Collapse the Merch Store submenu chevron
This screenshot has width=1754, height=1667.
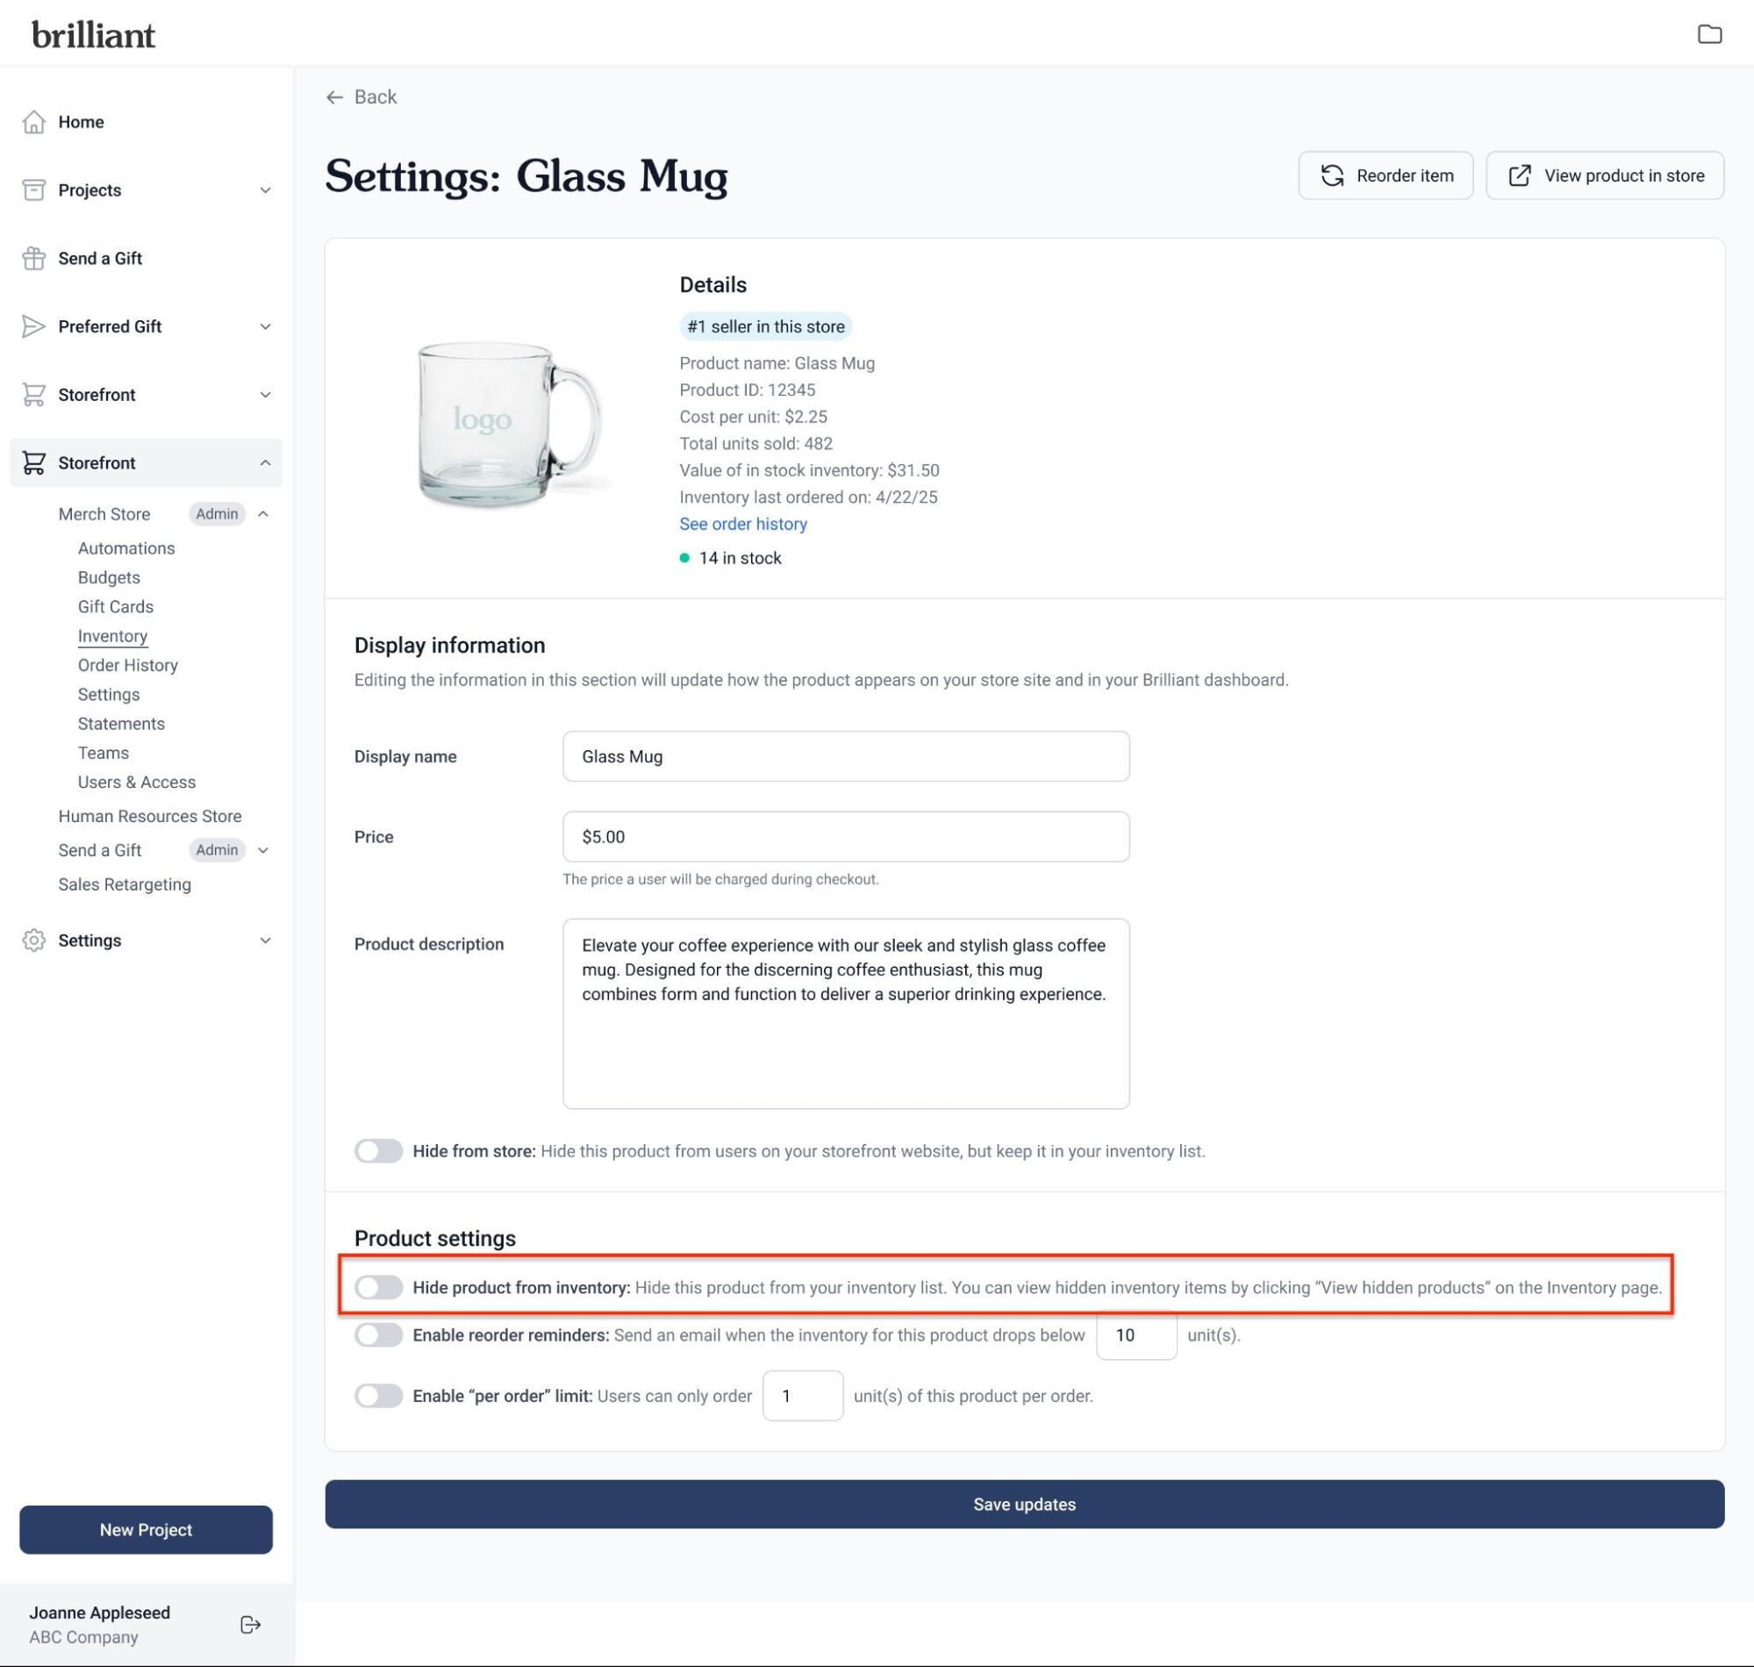[263, 514]
